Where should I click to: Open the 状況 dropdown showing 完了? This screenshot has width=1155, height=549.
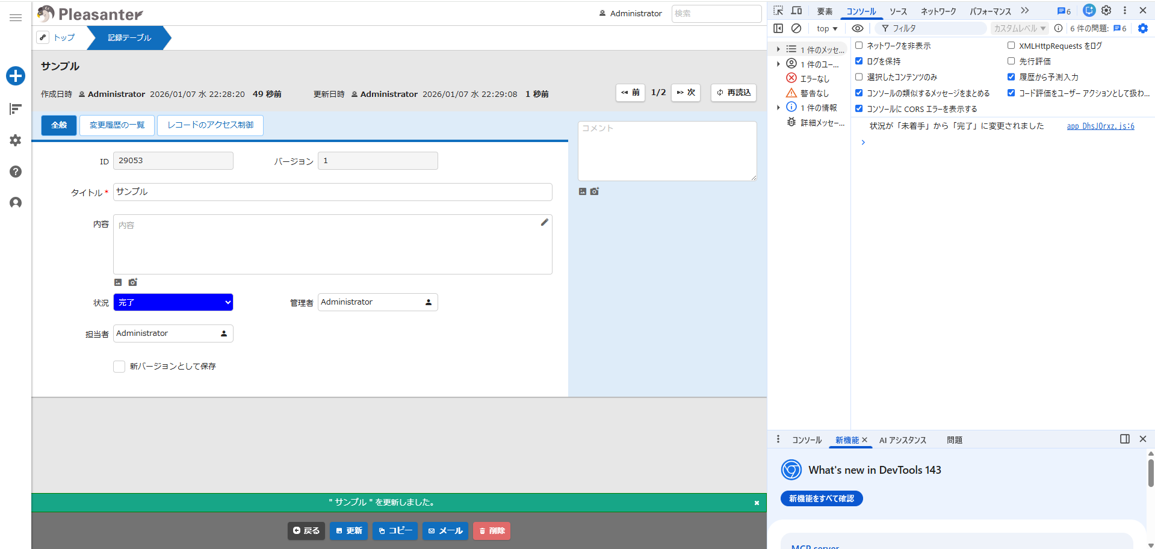coord(173,302)
